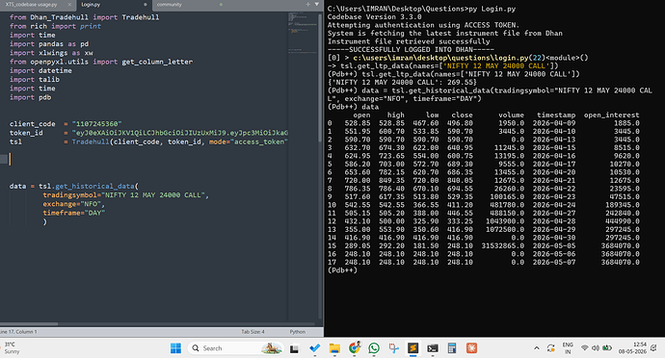Click the open_interest column header in terminal
This screenshot has height=358, width=665.
[x=611, y=115]
